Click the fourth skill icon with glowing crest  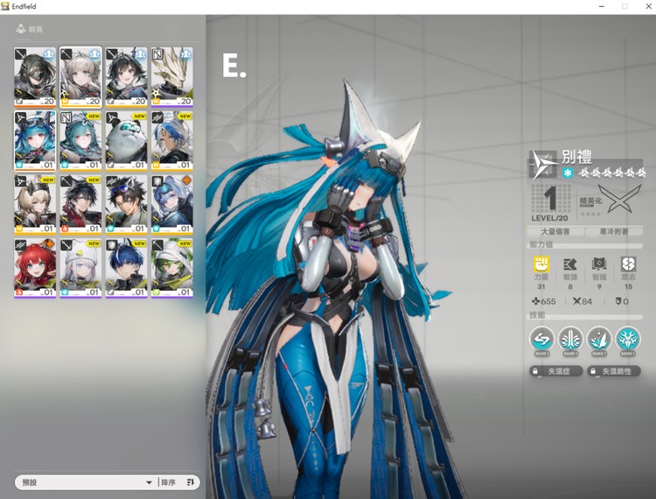(x=626, y=340)
